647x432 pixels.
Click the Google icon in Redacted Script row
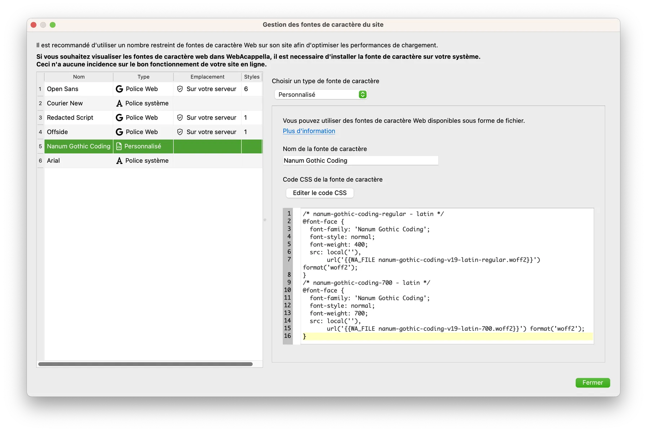(119, 118)
